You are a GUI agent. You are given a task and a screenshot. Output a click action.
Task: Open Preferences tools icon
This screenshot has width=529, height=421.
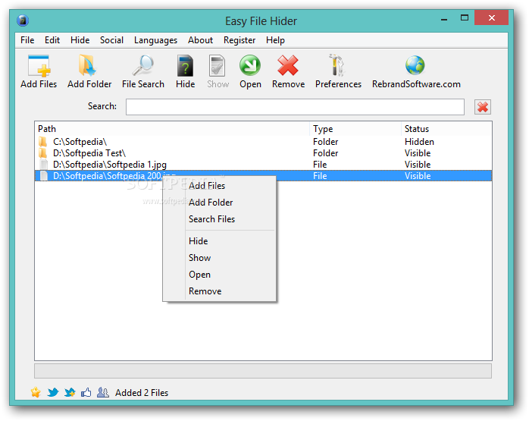[x=336, y=64]
